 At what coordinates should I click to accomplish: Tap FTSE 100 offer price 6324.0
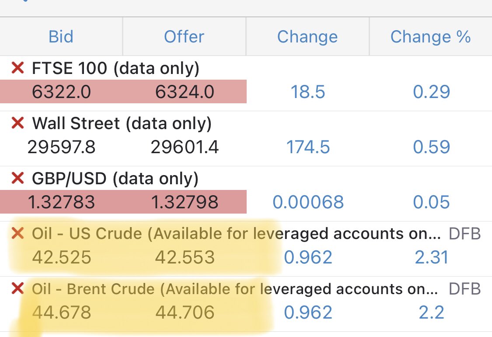[x=185, y=92]
